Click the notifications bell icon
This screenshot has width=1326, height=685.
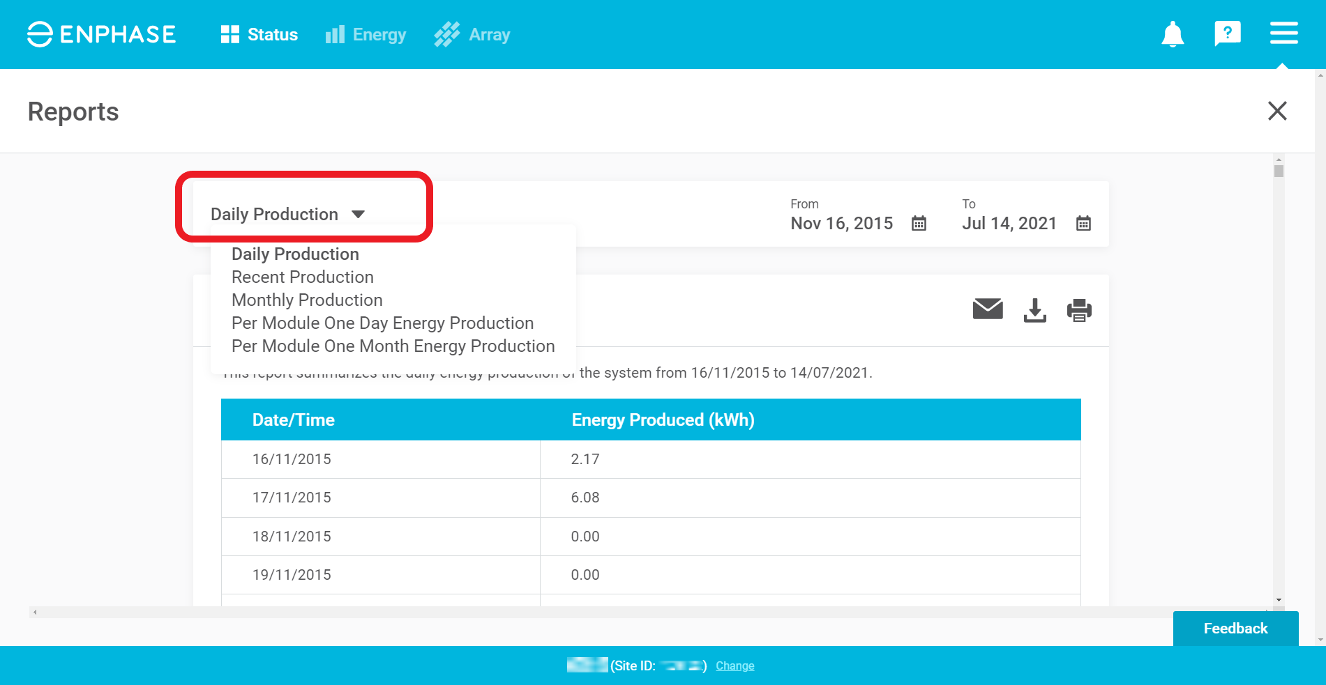(1172, 34)
